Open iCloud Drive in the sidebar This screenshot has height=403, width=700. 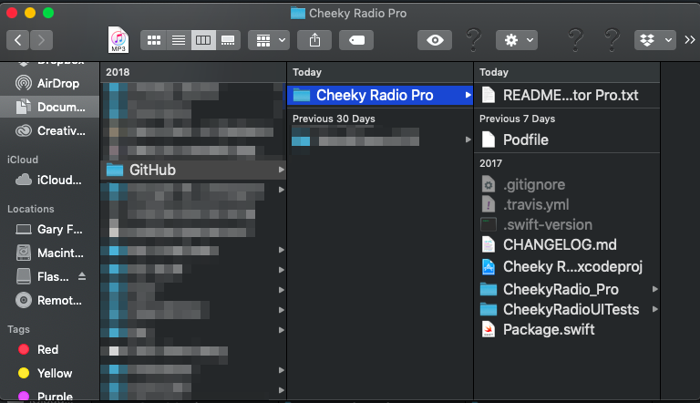58,180
